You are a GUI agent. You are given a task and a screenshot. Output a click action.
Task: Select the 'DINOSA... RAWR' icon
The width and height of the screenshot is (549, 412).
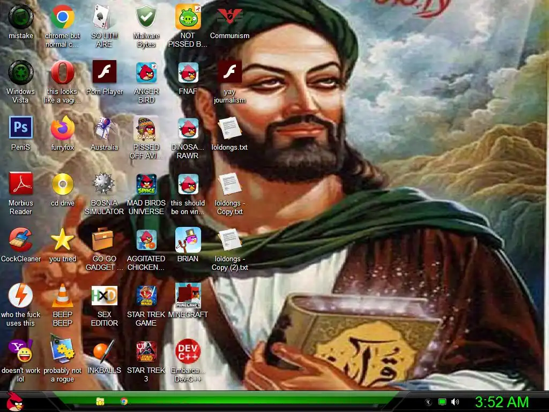pos(188,128)
